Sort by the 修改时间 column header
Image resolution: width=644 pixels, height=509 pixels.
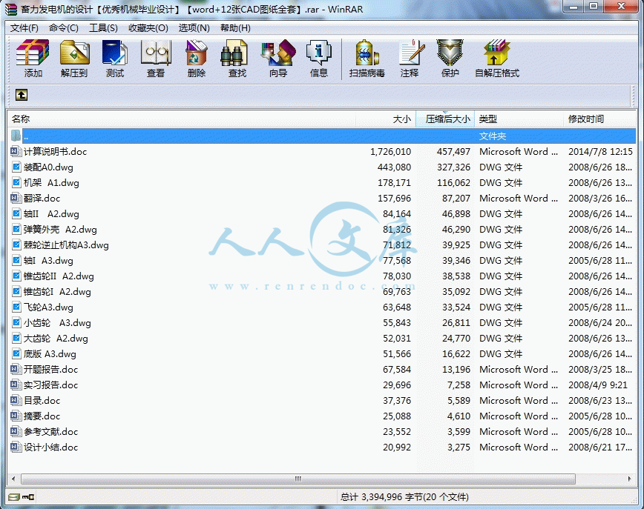click(x=599, y=119)
